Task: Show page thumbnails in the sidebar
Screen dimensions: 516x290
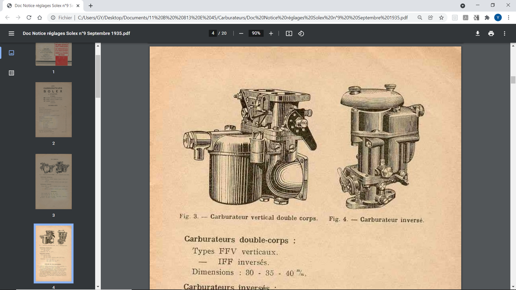Action: tap(11, 53)
